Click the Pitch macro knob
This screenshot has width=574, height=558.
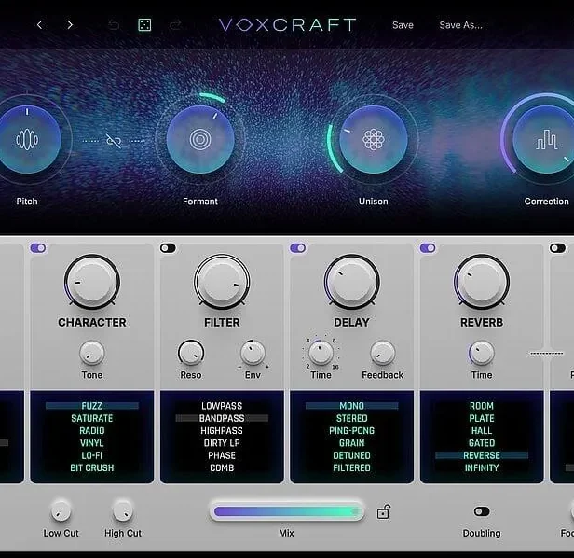pyautogui.click(x=27, y=140)
